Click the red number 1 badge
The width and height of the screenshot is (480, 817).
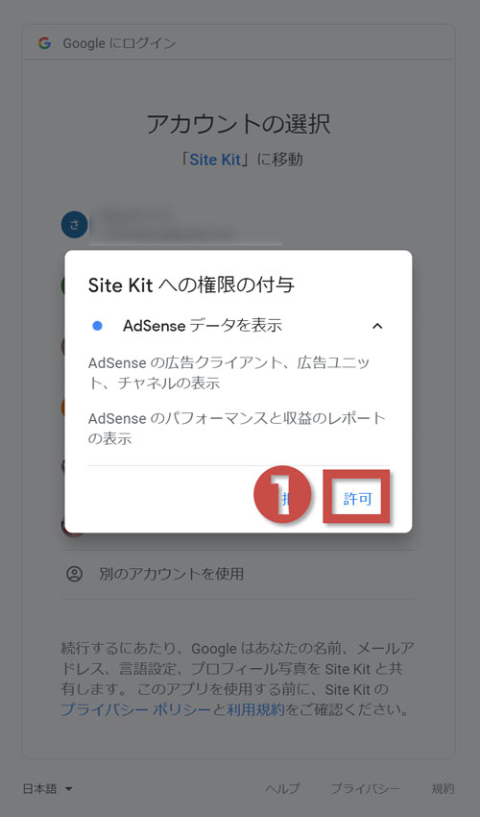[x=281, y=494]
